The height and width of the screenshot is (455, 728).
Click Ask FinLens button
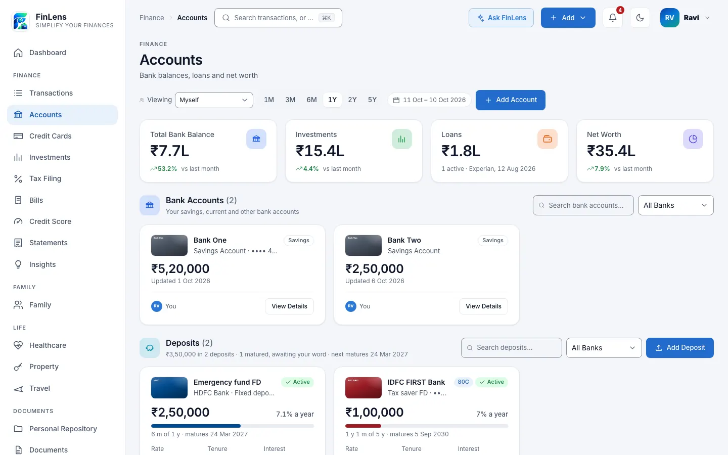[x=501, y=18]
